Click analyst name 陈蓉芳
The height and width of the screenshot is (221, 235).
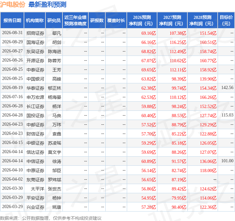coord(55,61)
